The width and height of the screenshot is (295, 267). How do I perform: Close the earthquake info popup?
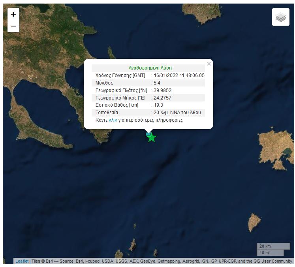209,64
